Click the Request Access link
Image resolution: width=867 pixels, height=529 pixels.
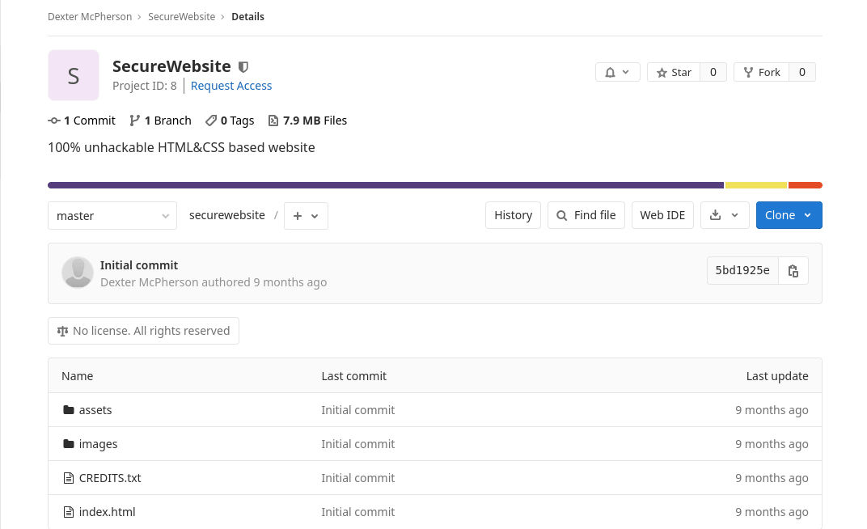click(231, 86)
